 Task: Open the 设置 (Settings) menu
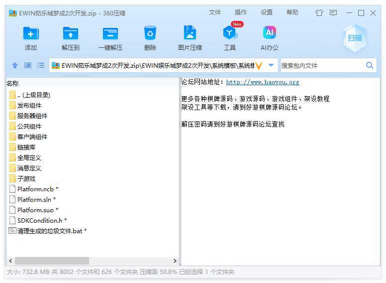pyautogui.click(x=267, y=12)
